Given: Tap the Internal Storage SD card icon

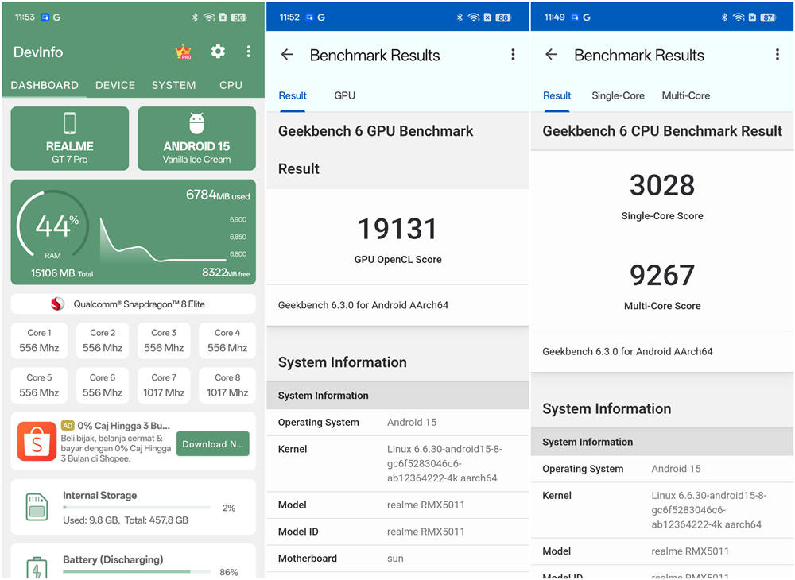Looking at the screenshot, I should pos(37,507).
